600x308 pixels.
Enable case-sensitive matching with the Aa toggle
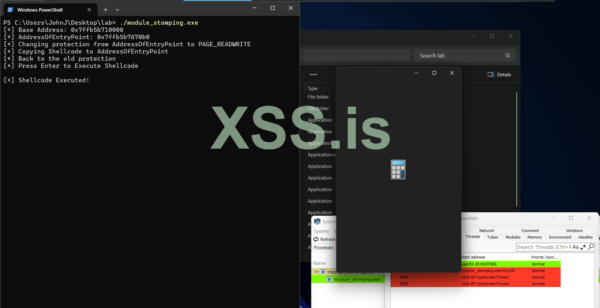click(576, 247)
